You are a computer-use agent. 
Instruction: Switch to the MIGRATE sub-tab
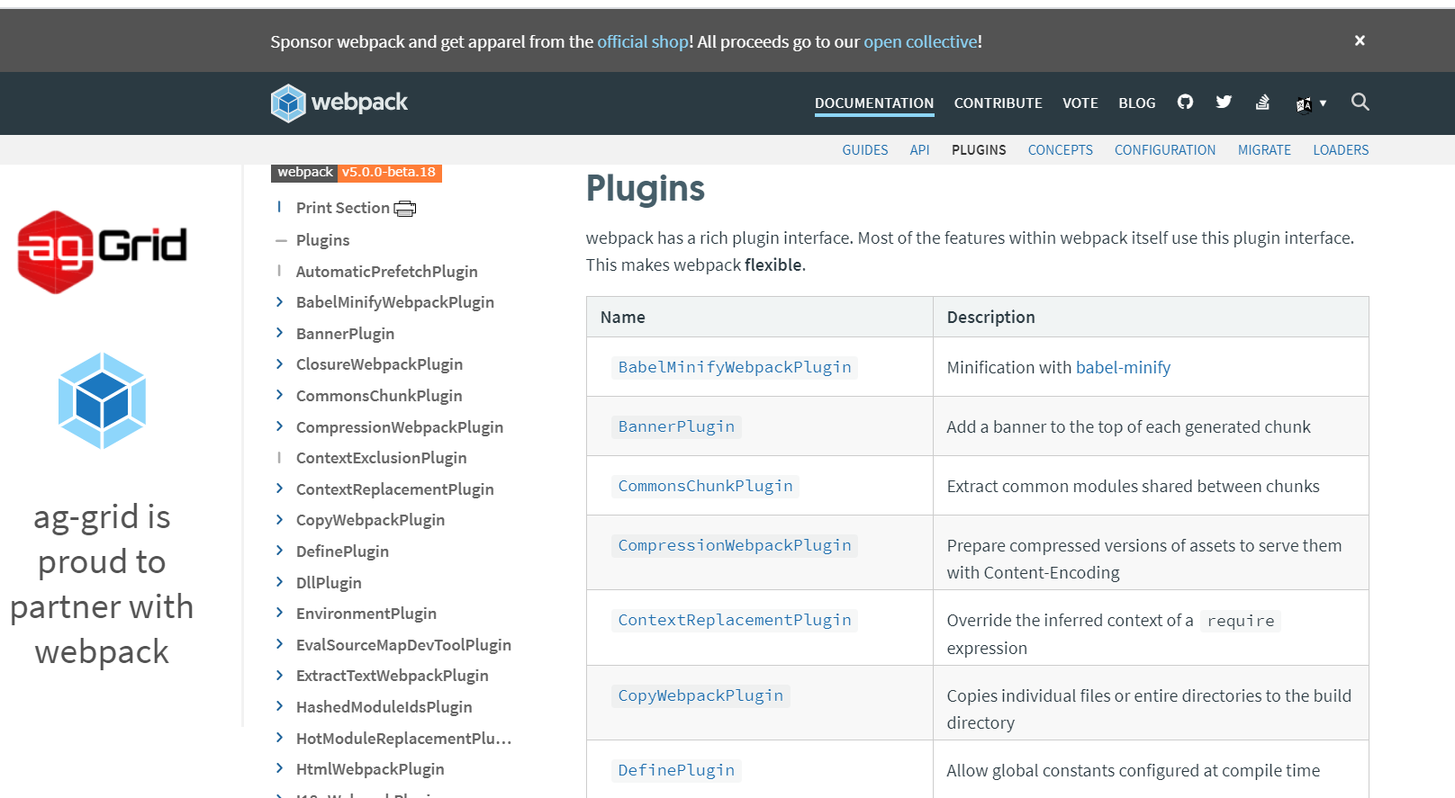tap(1264, 150)
